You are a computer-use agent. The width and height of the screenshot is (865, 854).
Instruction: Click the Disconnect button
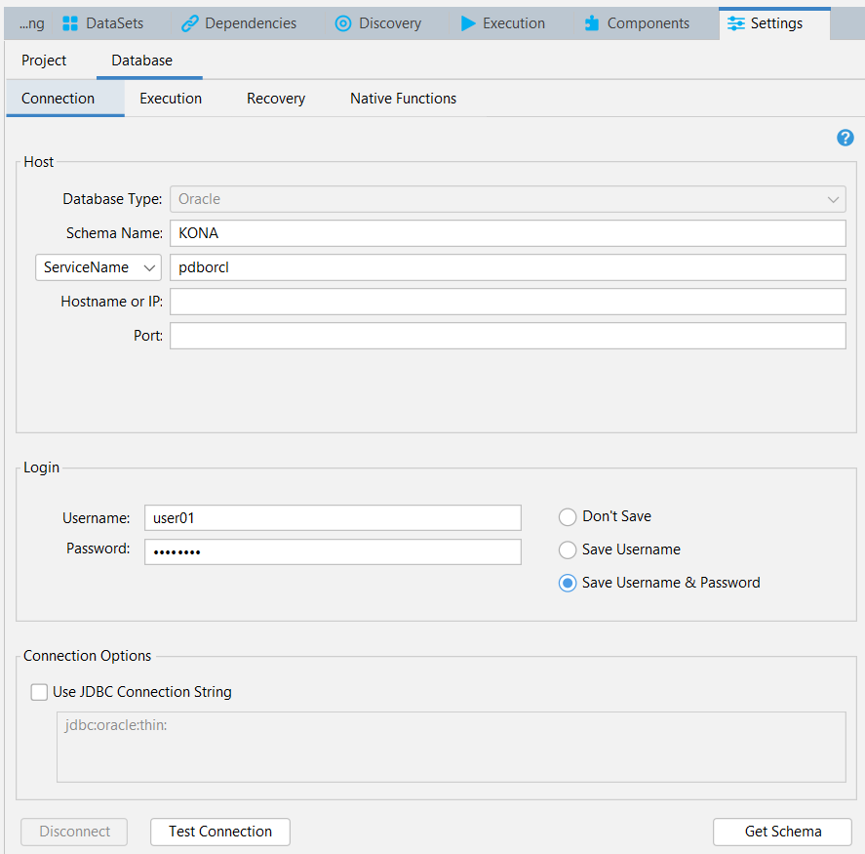click(74, 832)
